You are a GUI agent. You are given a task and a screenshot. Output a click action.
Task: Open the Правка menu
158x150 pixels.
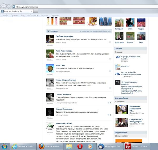14,16
